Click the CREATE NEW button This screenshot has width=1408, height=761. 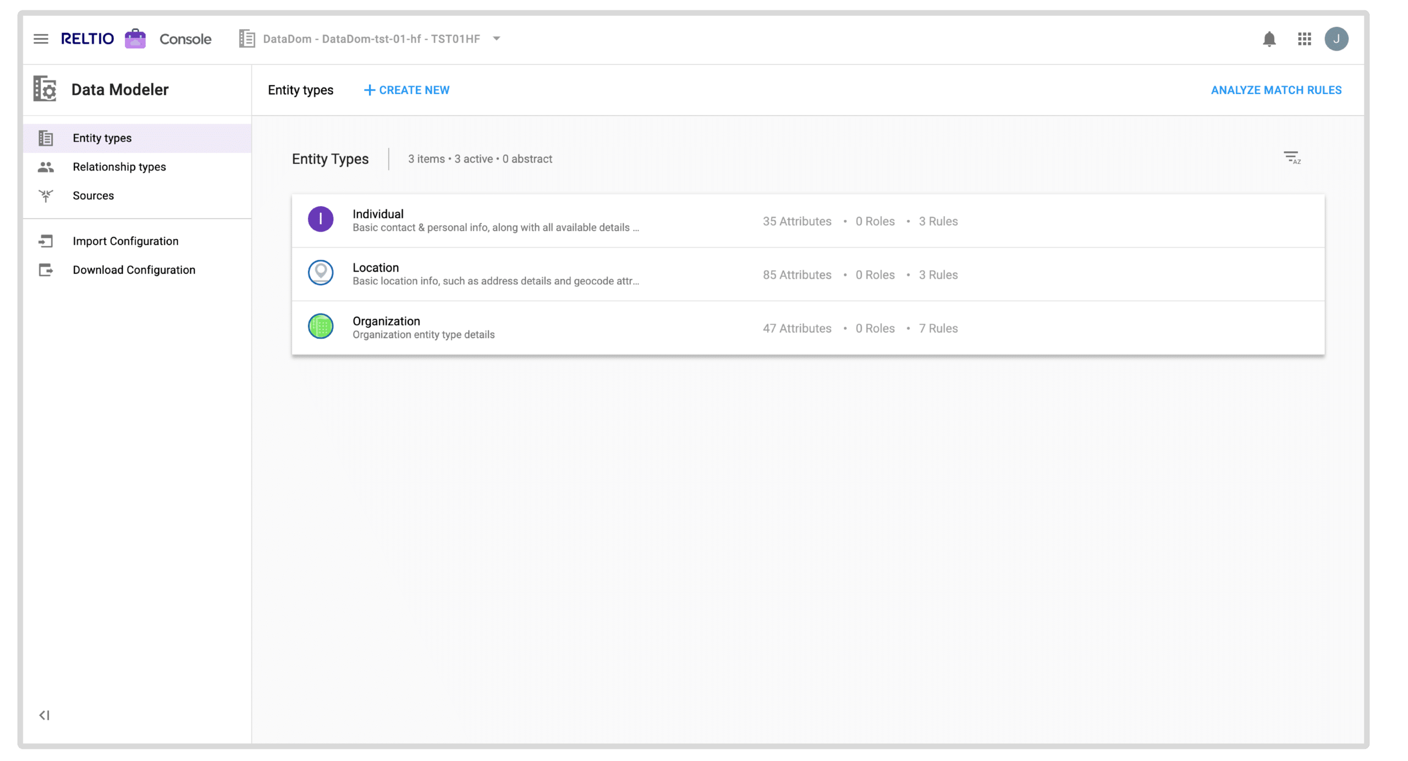pos(407,90)
